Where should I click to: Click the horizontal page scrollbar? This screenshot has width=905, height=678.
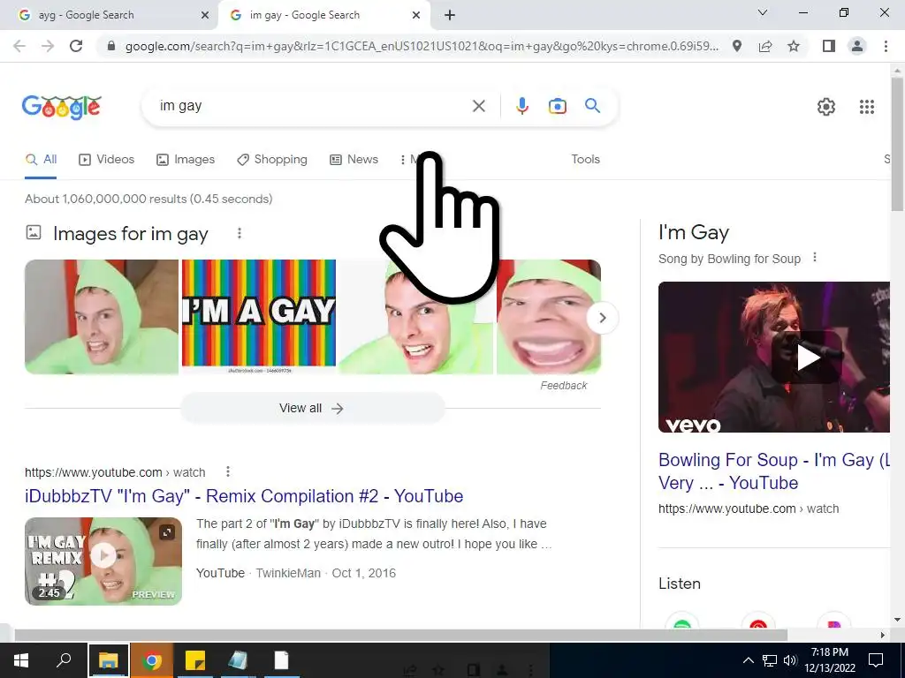(401, 635)
